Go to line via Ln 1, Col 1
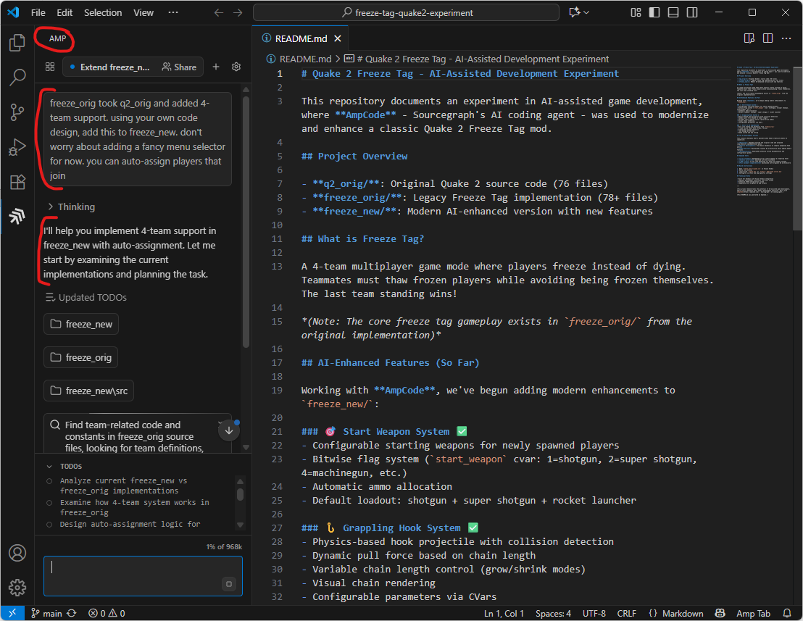803x621 pixels. [504, 613]
